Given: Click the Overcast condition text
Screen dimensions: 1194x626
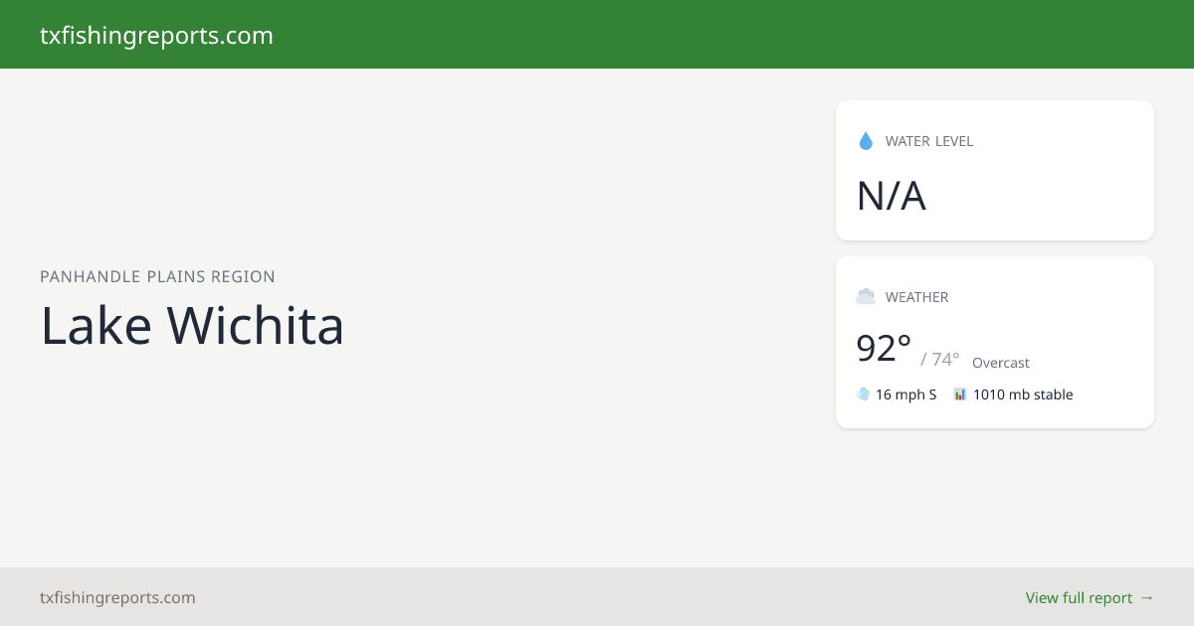Looking at the screenshot, I should click(1001, 363).
